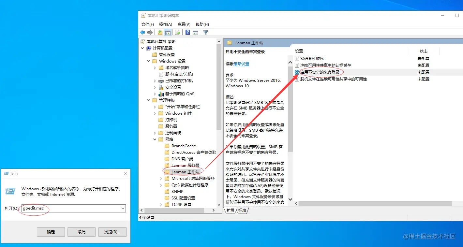The height and width of the screenshot is (247, 463).
Task: Toggle the show/hide action pane icon
Action: (195, 33)
